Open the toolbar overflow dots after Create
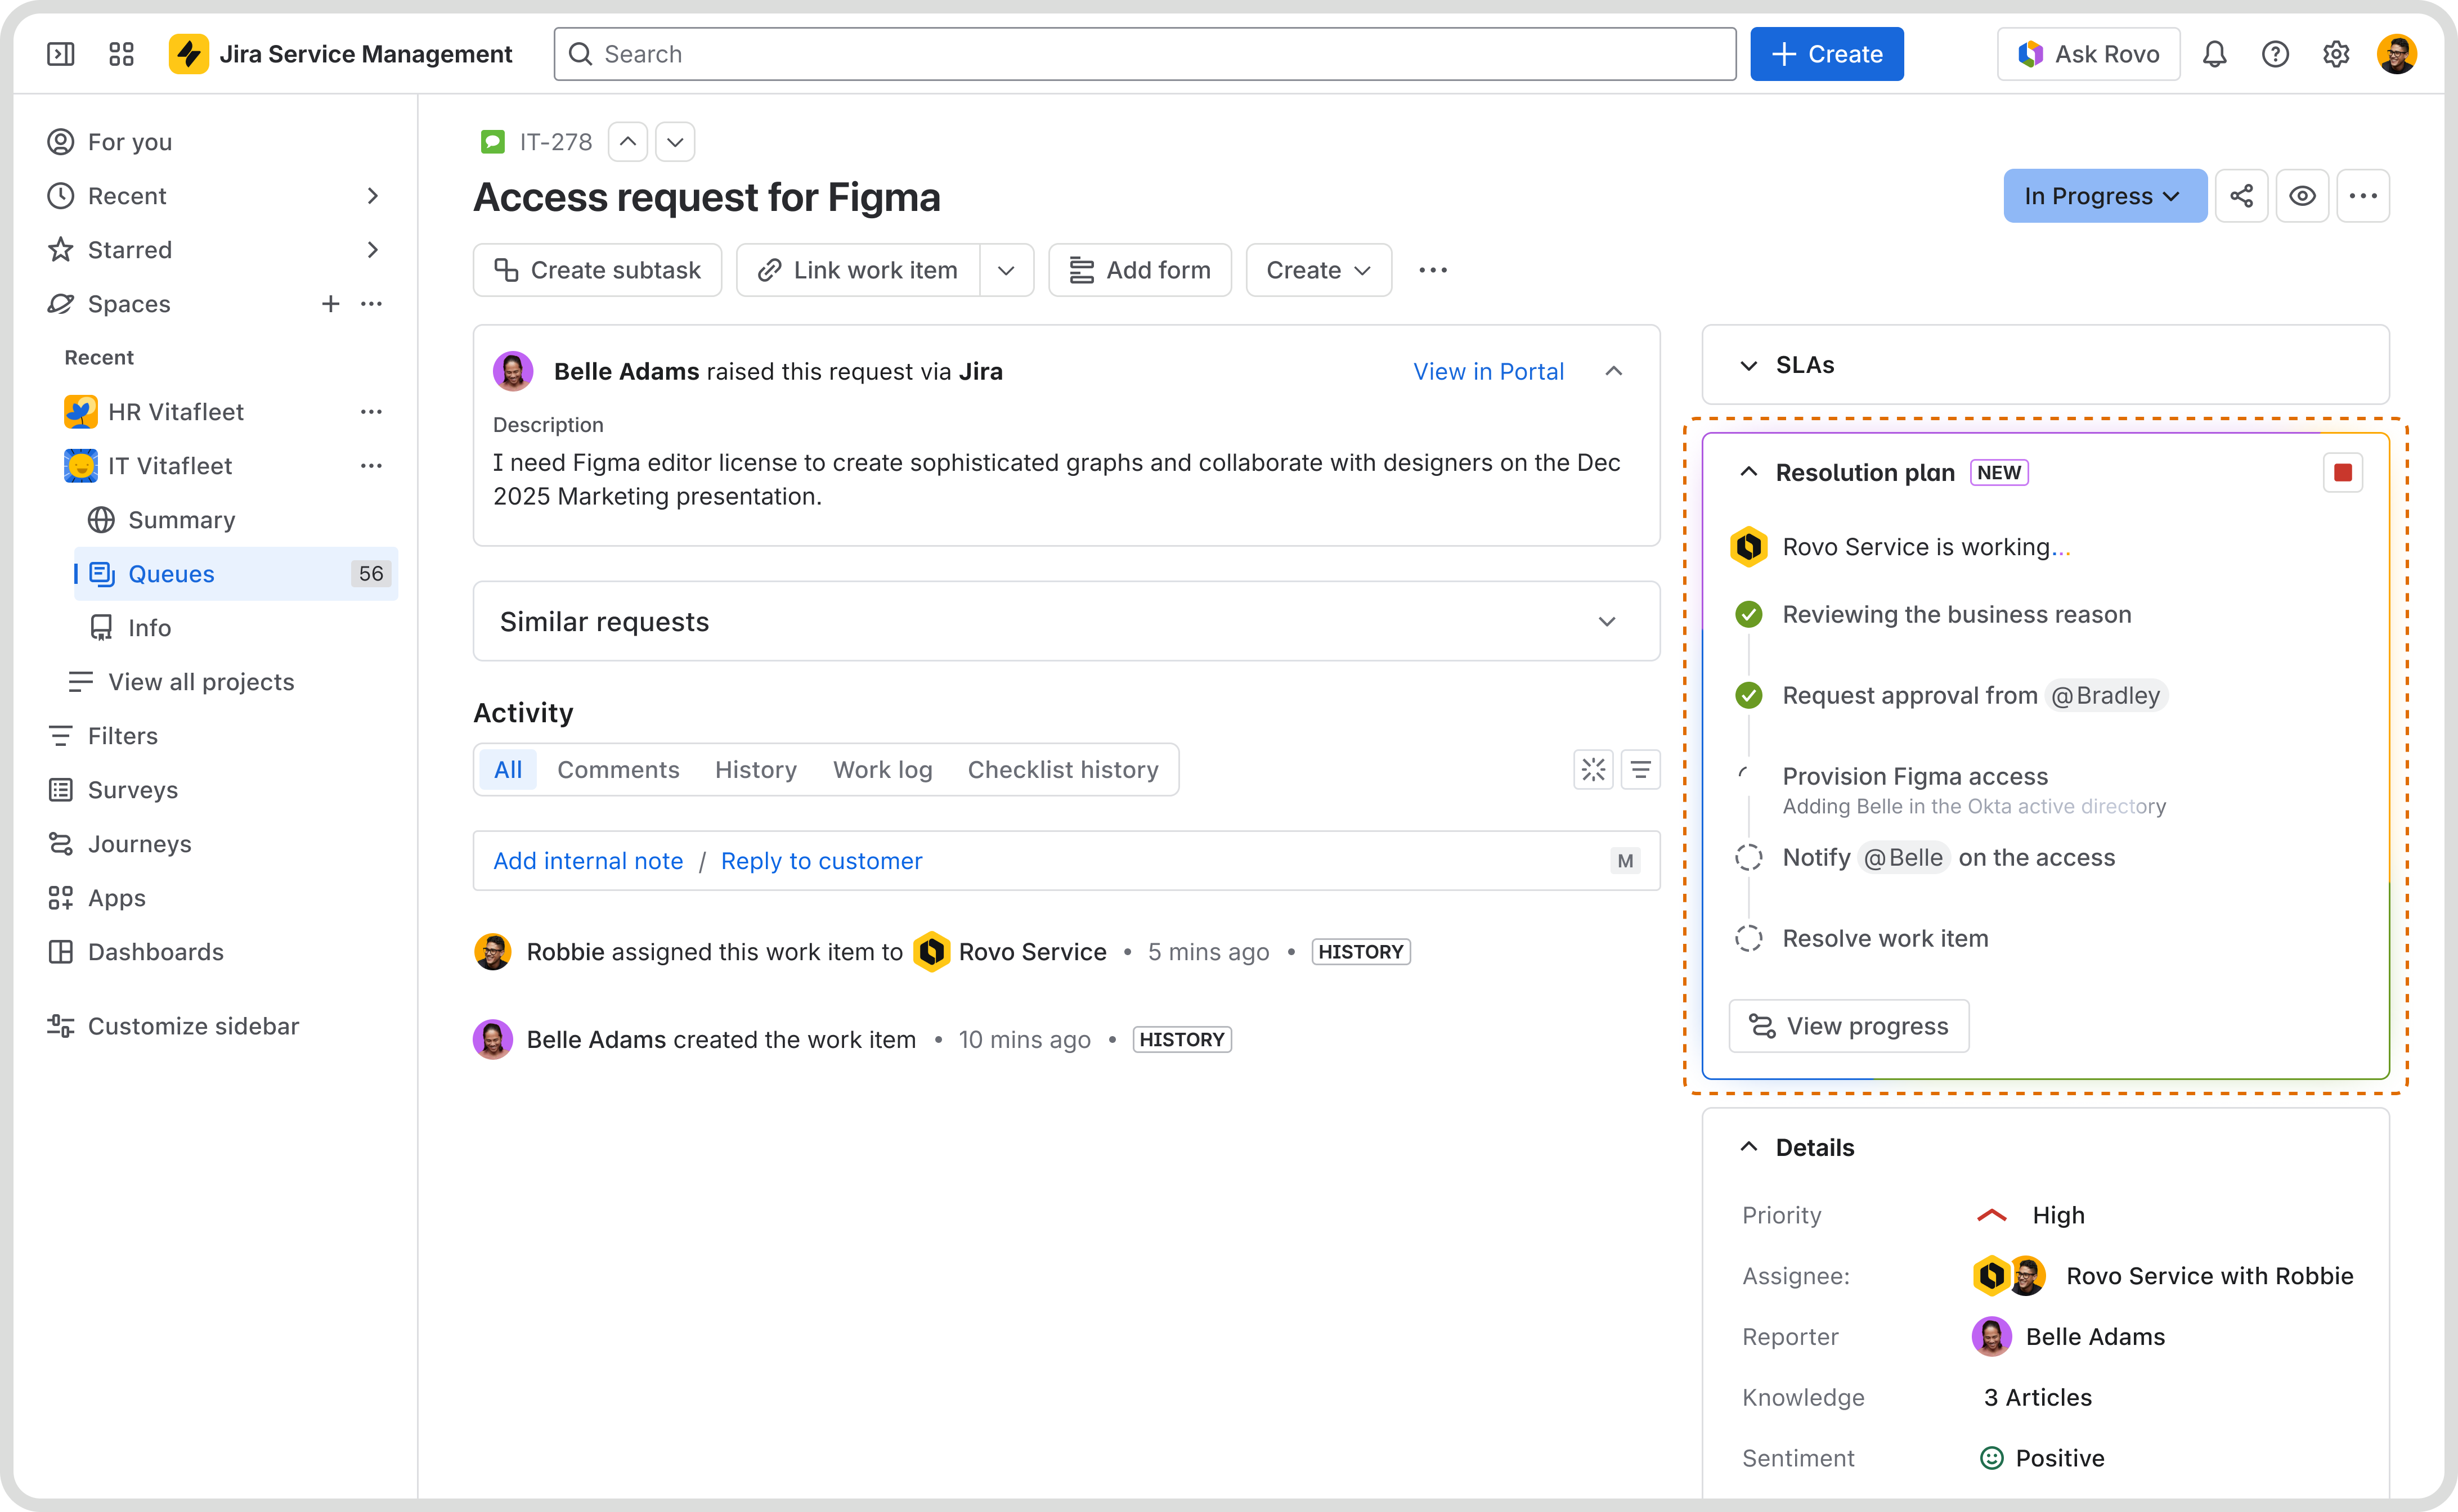2458x1512 pixels. click(1433, 270)
